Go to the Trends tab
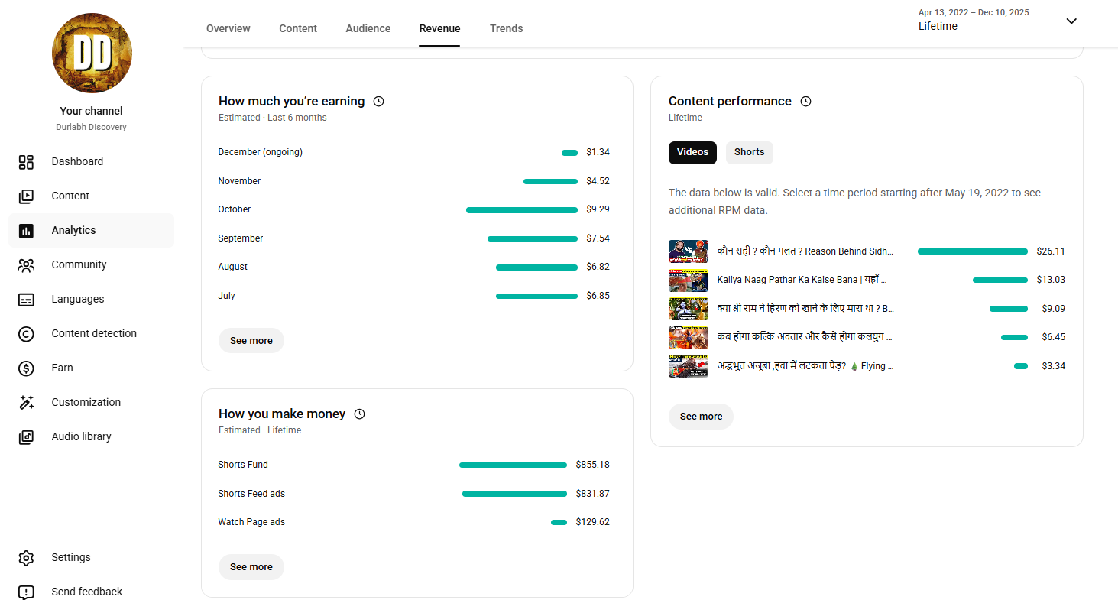Screen dimensions: 1118x600 coord(506,28)
